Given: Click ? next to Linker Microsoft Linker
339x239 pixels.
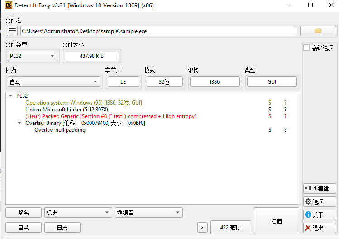Looking at the screenshot, I should tap(285, 110).
